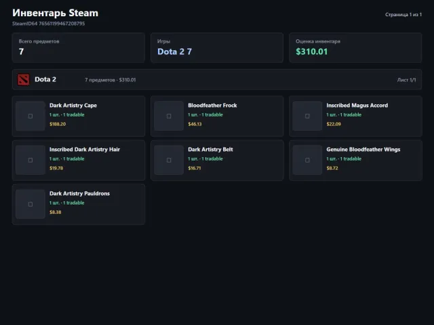Open Inscribed Dark Artistry Hair image placeholder
Screen dimensions: 434x325
[x=31, y=160]
